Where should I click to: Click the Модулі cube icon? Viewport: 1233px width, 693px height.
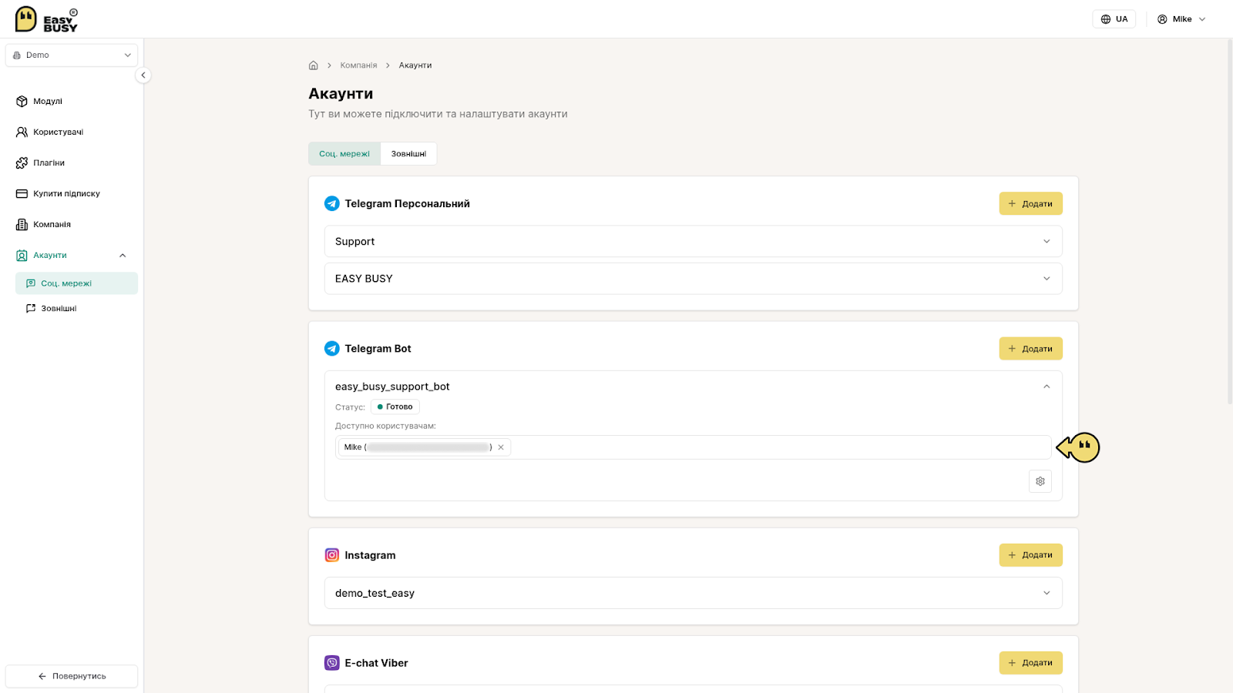pyautogui.click(x=22, y=101)
